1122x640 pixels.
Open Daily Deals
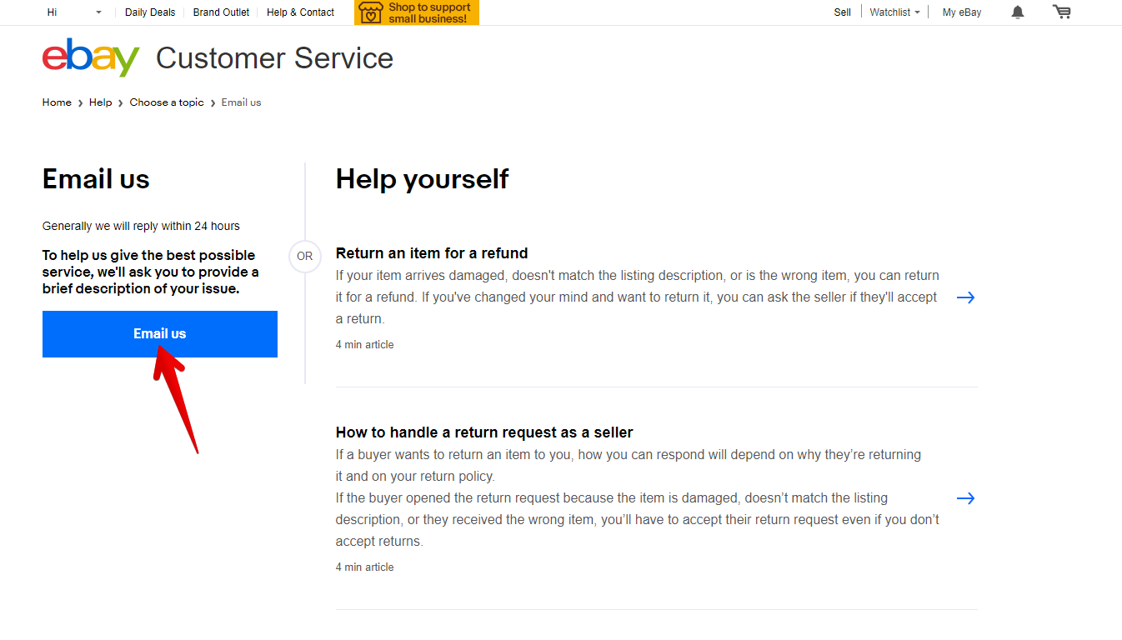point(150,12)
